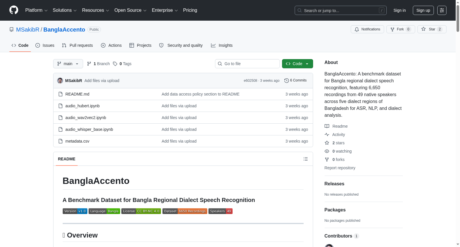Click the Dataset 6650 Recordings badge
The image size is (460, 247).
185,211
